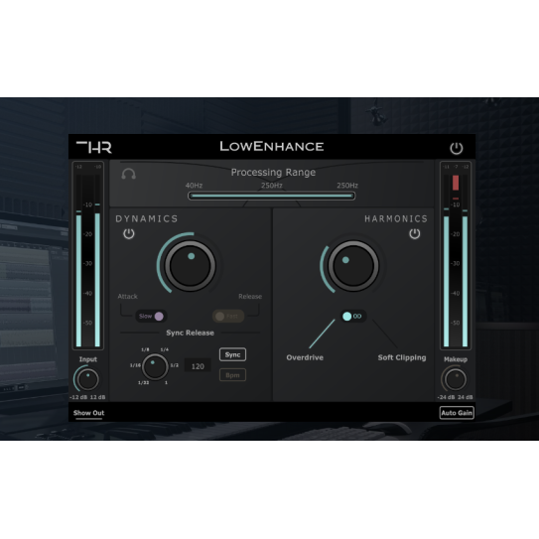This screenshot has width=539, height=539.
Task: Click the input level meter
Action: (x=88, y=255)
